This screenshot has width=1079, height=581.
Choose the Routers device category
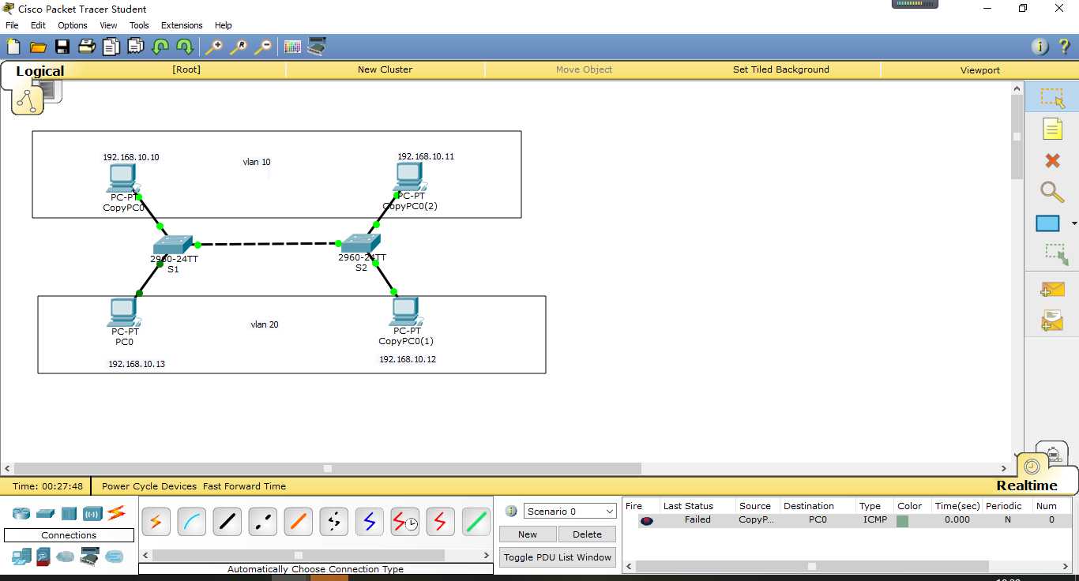coord(21,514)
